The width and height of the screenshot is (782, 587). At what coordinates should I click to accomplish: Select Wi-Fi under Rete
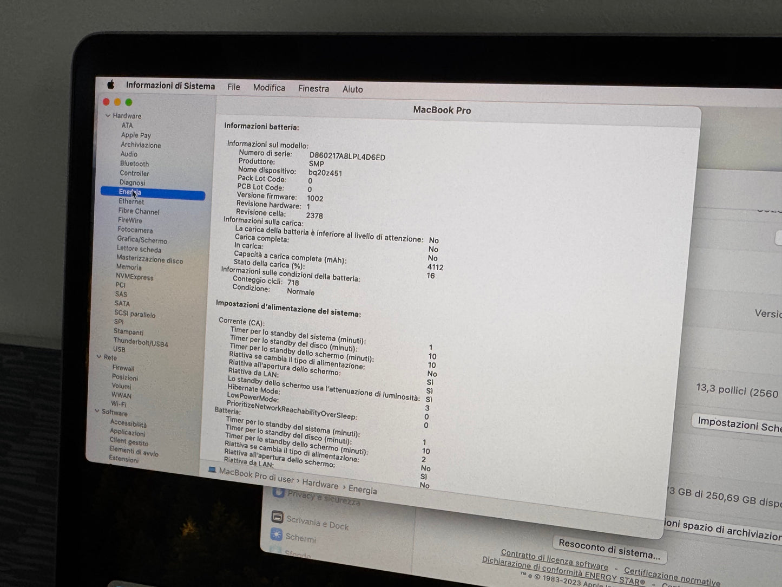(x=119, y=404)
